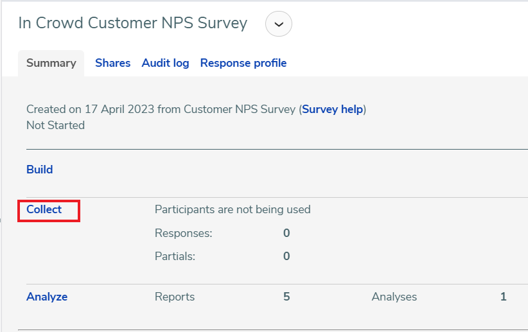Click the In Crowd Customer NPS Survey heading
Image resolution: width=528 pixels, height=332 pixels.
click(x=133, y=23)
